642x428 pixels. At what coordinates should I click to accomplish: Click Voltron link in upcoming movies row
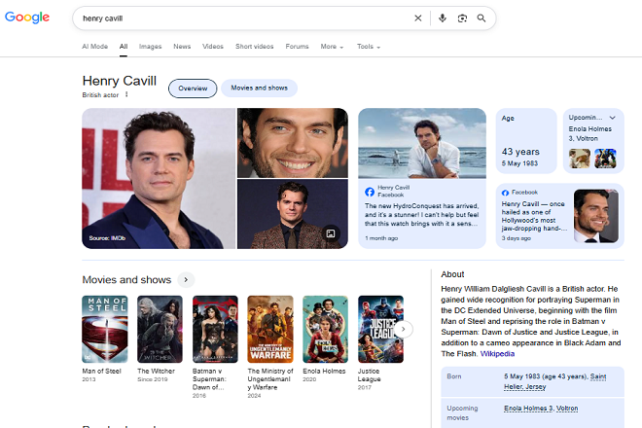[567, 409]
